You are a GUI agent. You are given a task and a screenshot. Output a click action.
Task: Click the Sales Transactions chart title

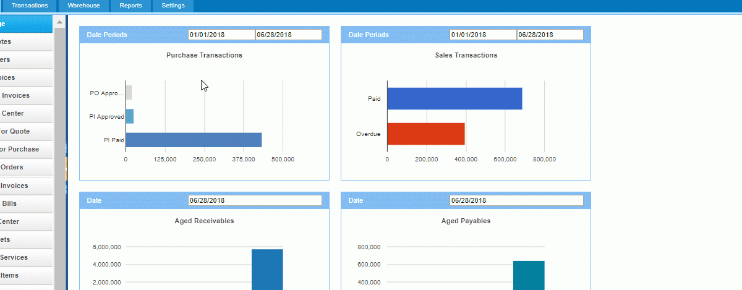[466, 55]
